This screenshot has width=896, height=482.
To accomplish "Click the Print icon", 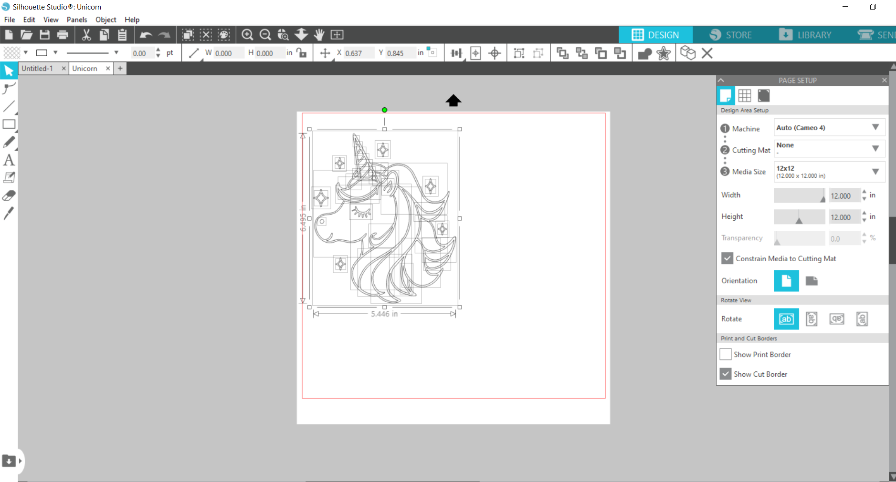I will (63, 34).
